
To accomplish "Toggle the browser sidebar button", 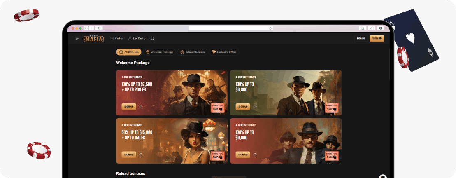I will 99,28.
